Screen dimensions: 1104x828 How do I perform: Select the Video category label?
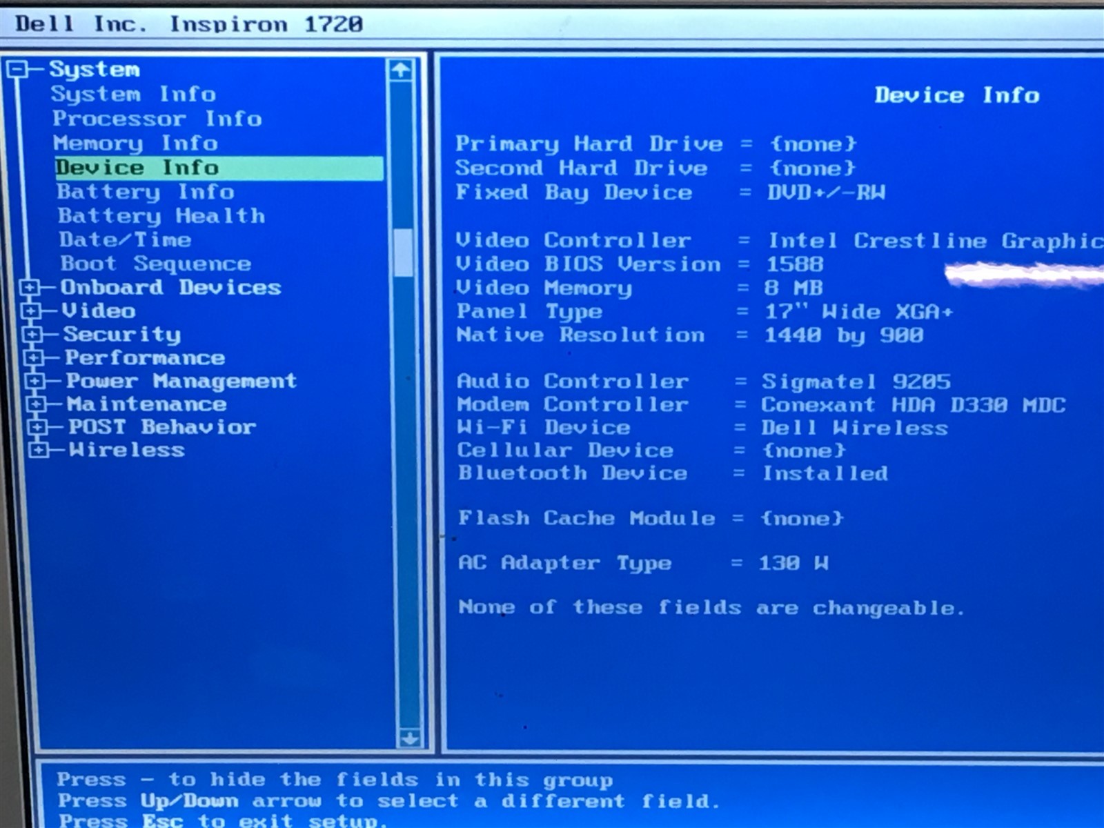click(x=99, y=310)
